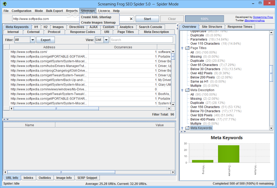
Task: Click the Export button
Action: 45,40
